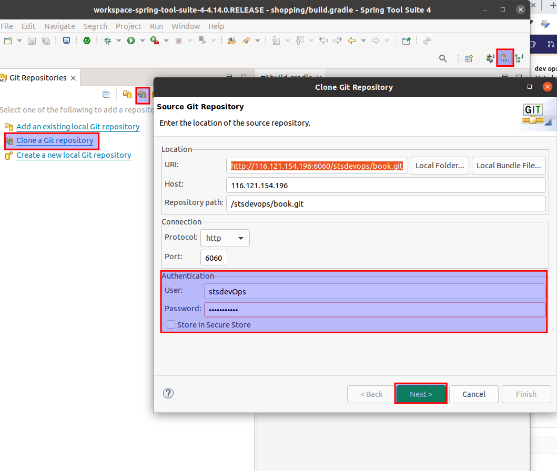The width and height of the screenshot is (557, 471).
Task: Close the Git Repositories tab
Action: click(x=74, y=78)
